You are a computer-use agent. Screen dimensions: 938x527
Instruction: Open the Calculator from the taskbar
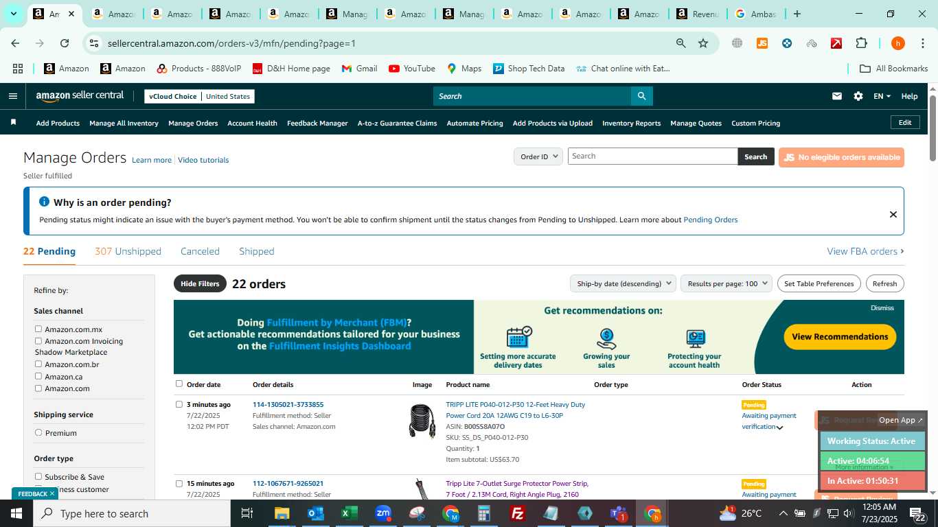pyautogui.click(x=483, y=513)
